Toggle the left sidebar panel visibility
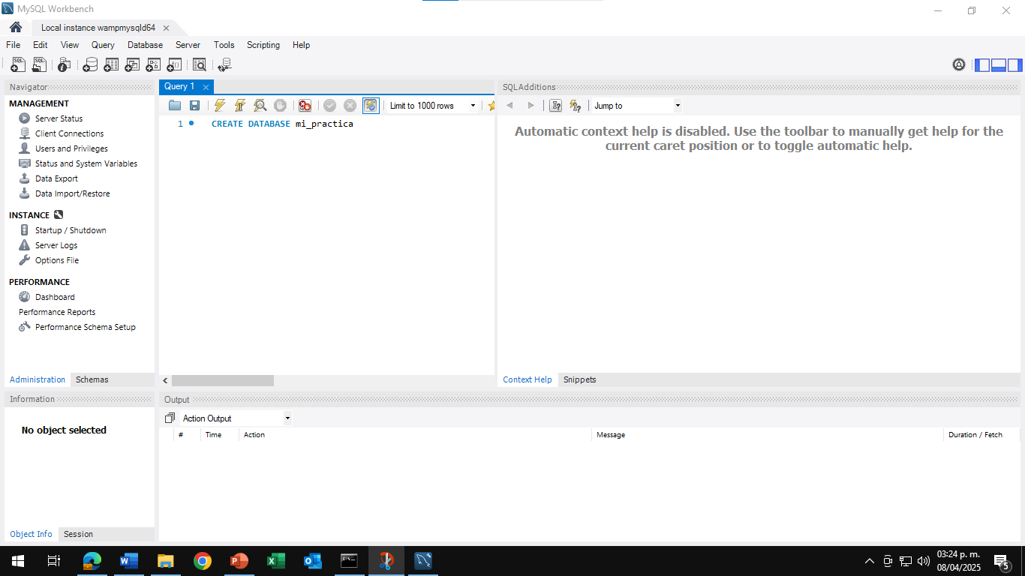1025x576 pixels. (982, 65)
